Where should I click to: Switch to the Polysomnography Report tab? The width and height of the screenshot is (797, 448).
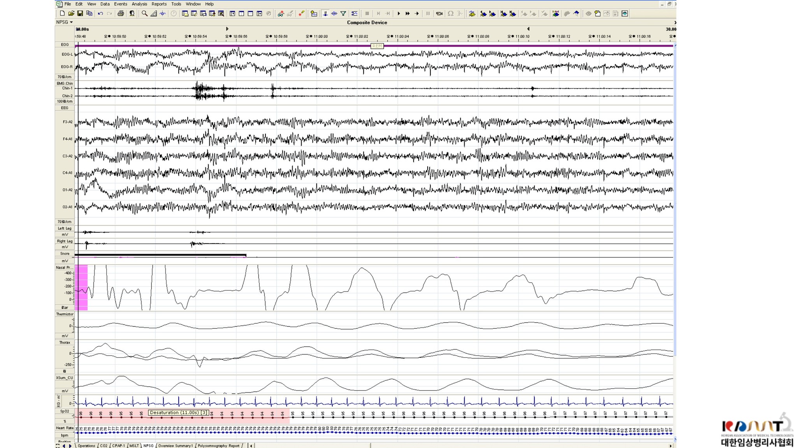(x=218, y=446)
